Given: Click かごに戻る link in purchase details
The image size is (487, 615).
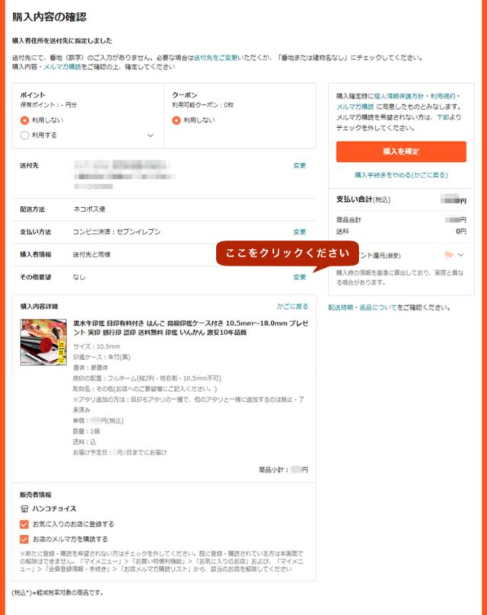Looking at the screenshot, I should pyautogui.click(x=292, y=306).
